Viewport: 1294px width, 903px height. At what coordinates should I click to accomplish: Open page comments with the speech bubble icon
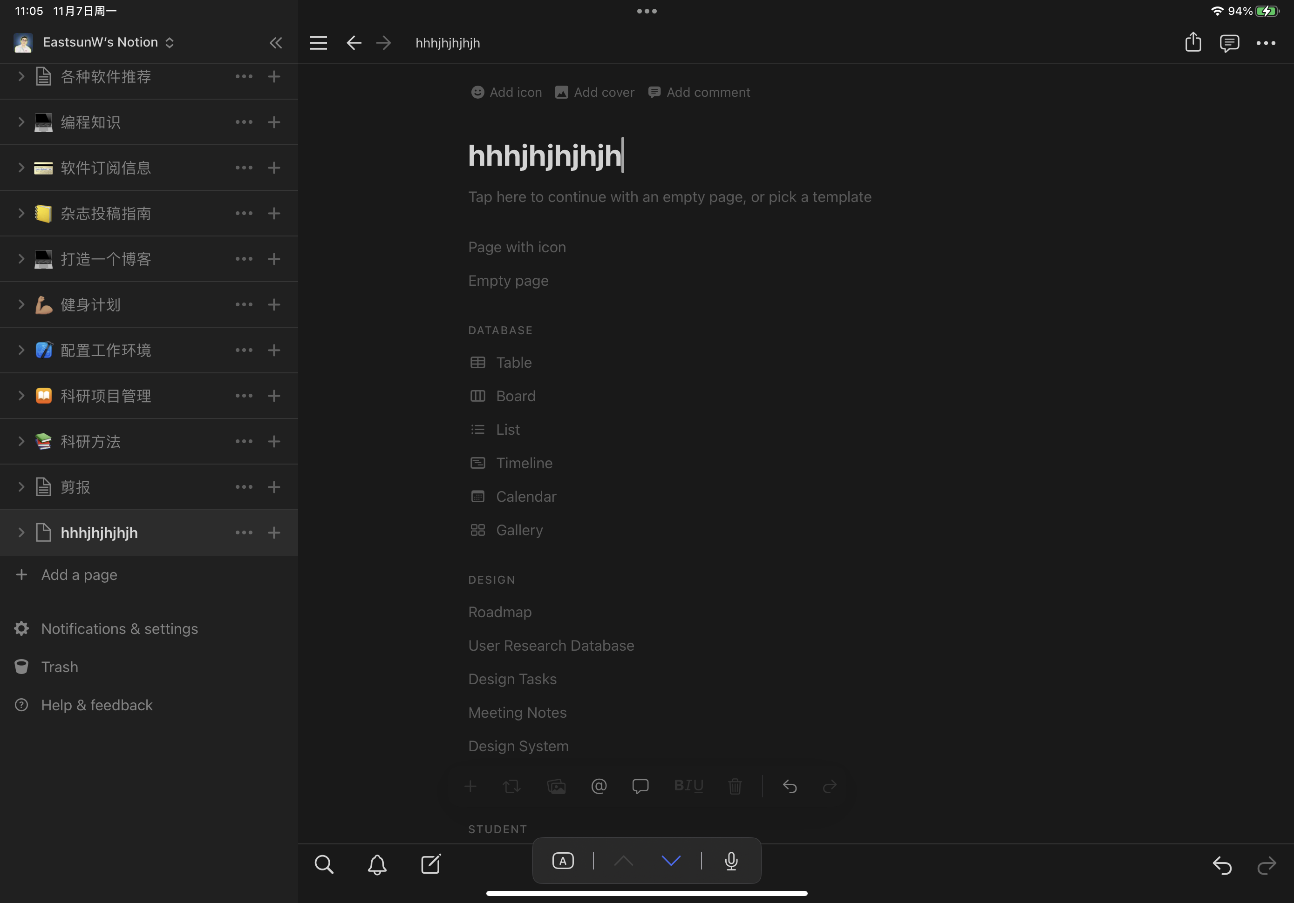point(1230,42)
